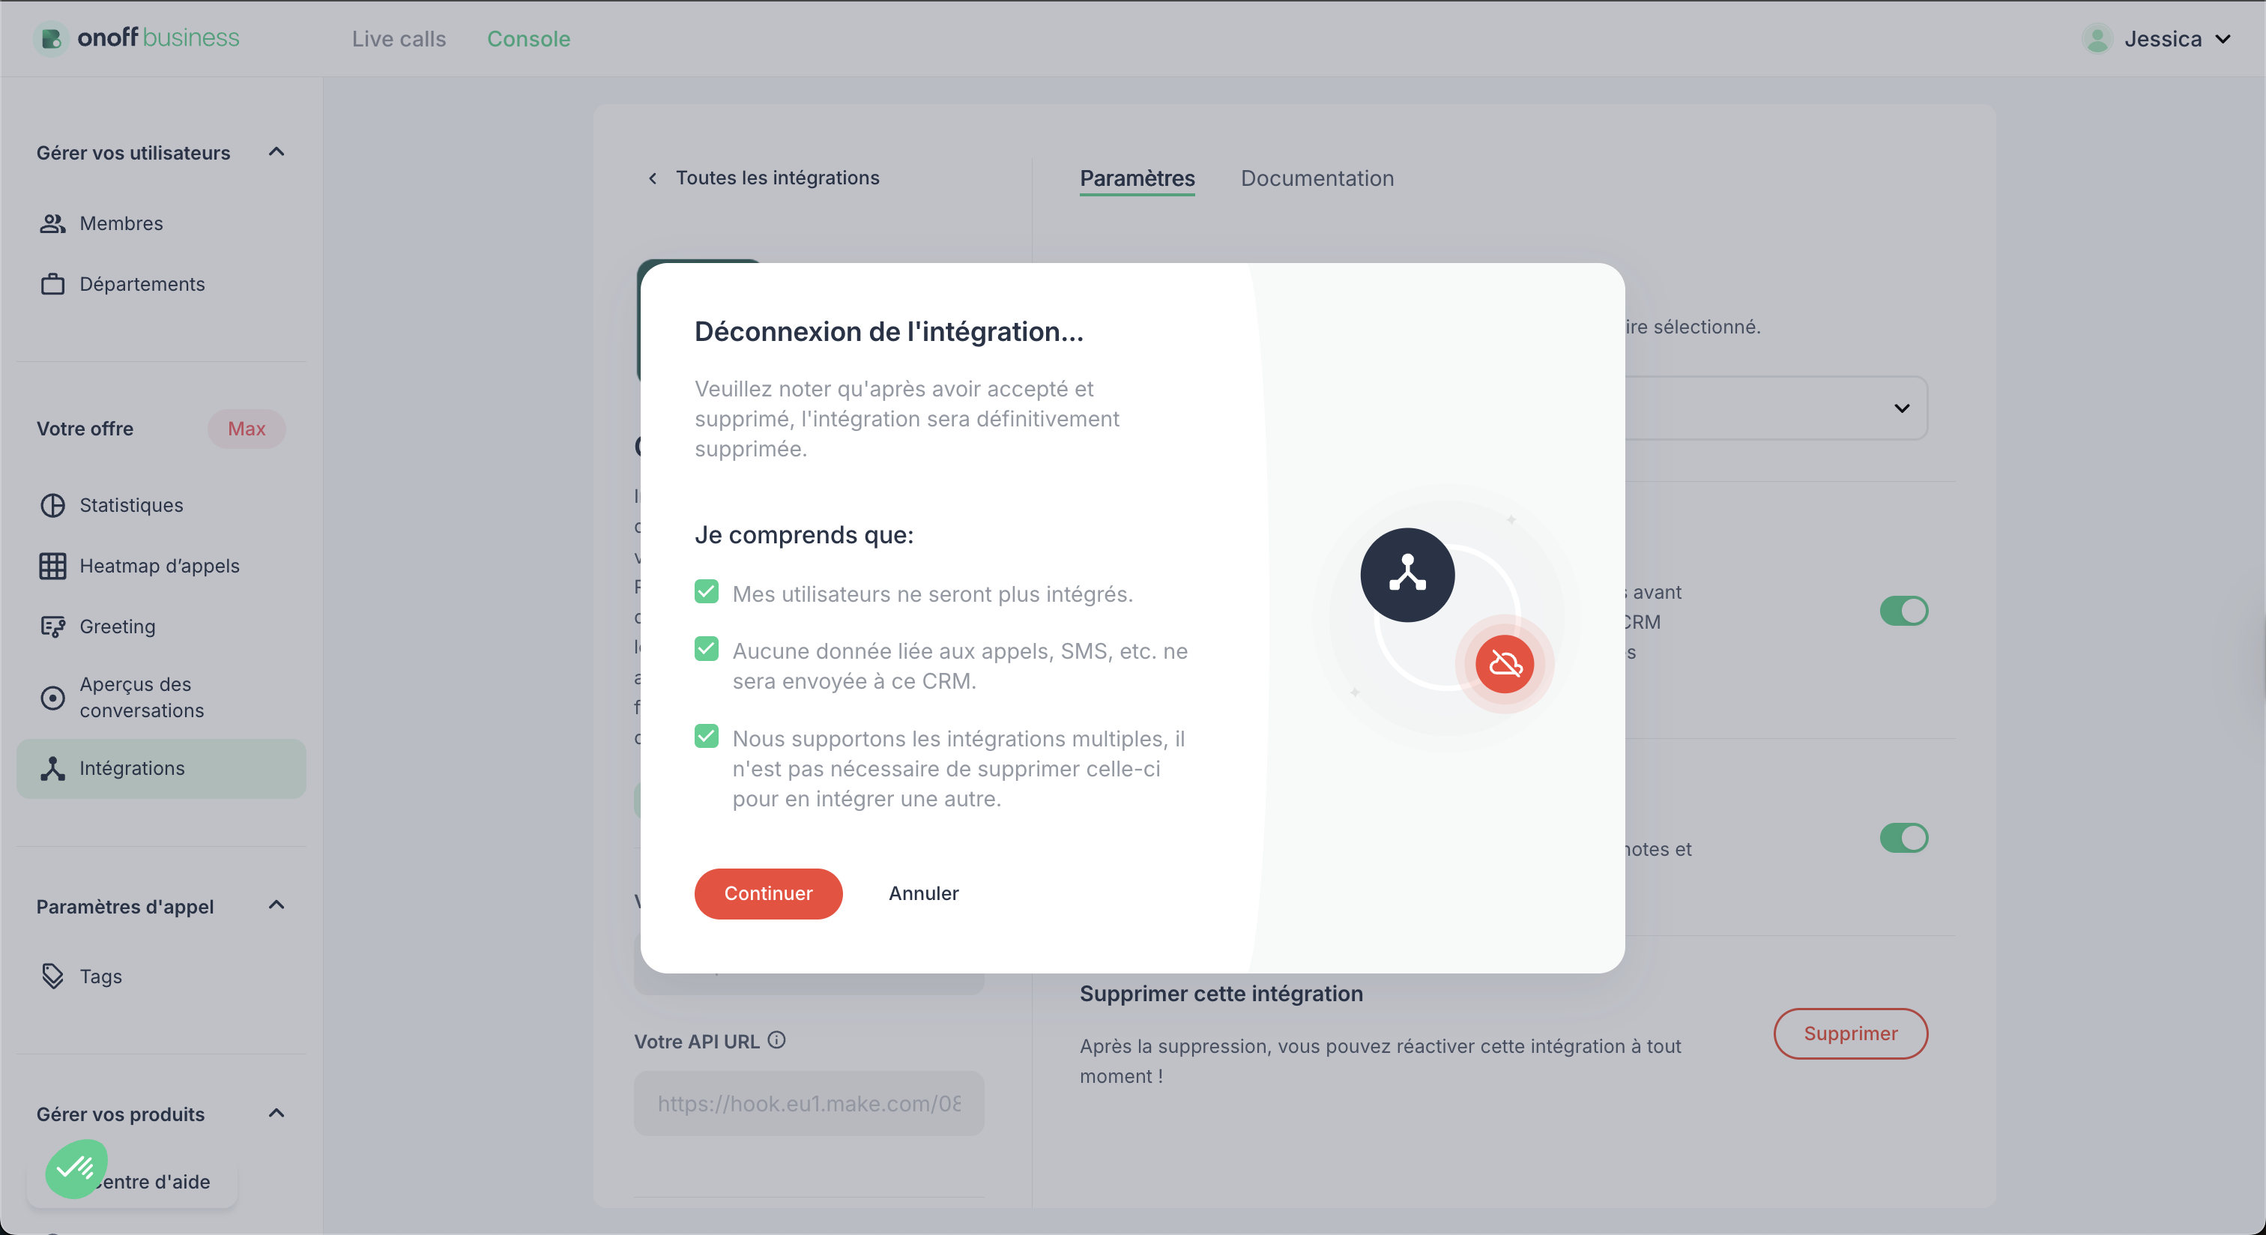Viewport: 2266px width, 1235px height.
Task: Collapse the Paramètres d'appel section
Action: point(277,905)
